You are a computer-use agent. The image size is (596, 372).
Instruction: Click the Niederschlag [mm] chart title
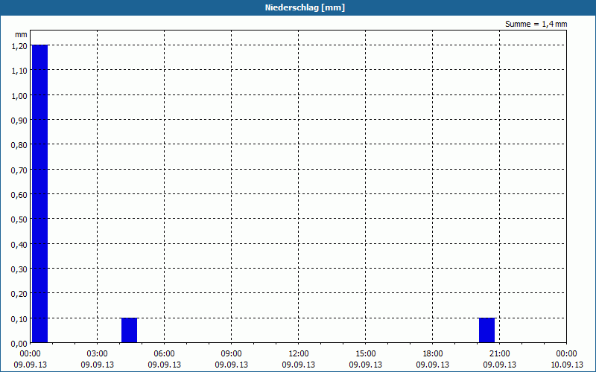tap(305, 7)
